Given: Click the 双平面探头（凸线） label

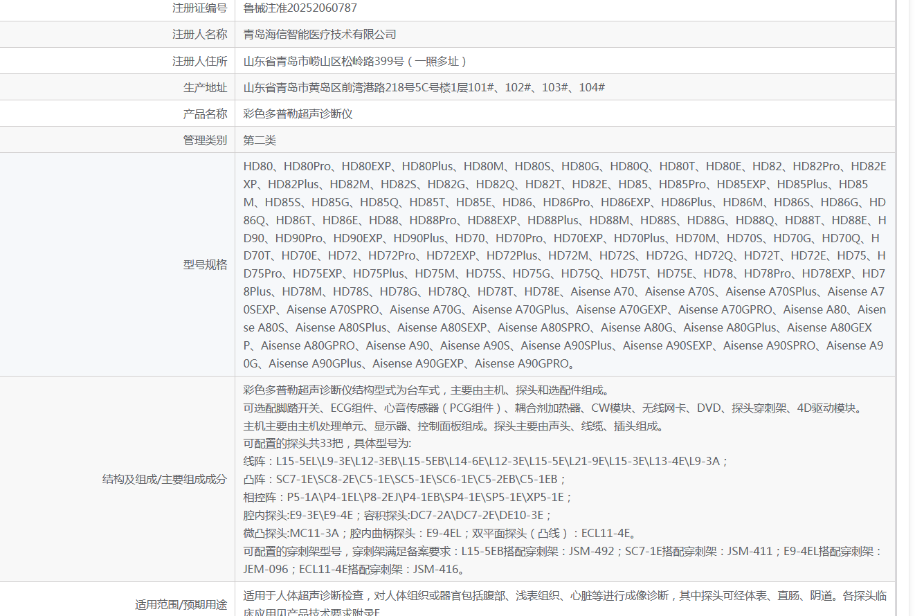Looking at the screenshot, I should [523, 533].
